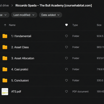Viewport: 104px width, 104px height.
Task: Click the folder icon for 3. Asset Allocation
Action: (5, 58)
